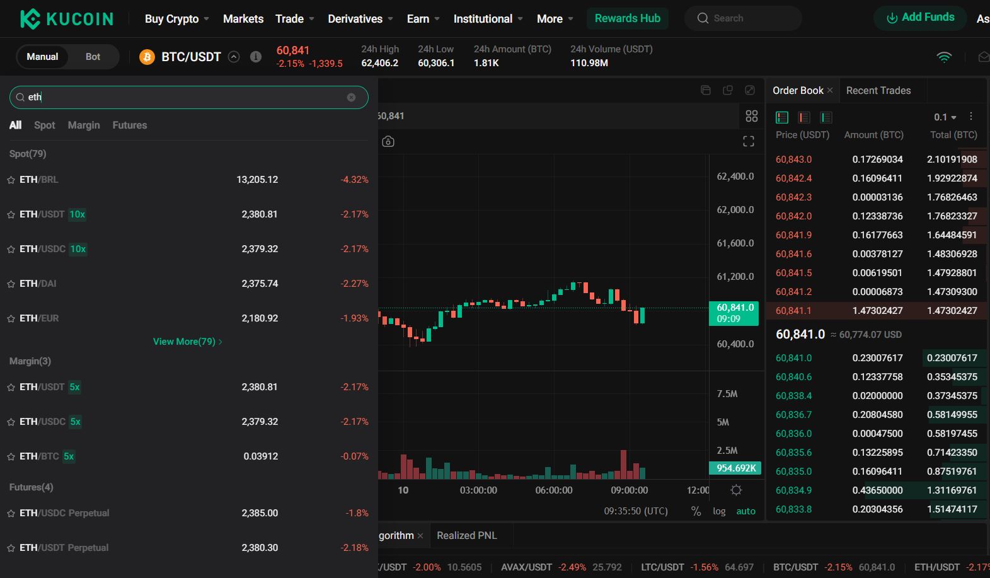
Task: Filter search results by Futures
Action: point(130,125)
